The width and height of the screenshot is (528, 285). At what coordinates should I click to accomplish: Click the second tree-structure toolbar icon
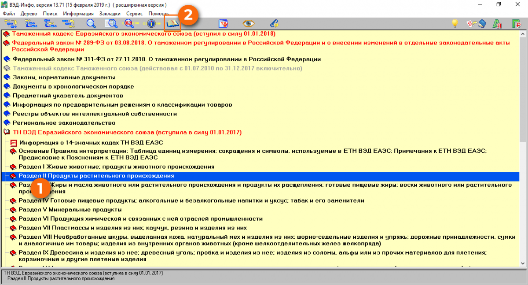pyautogui.click(x=30, y=24)
